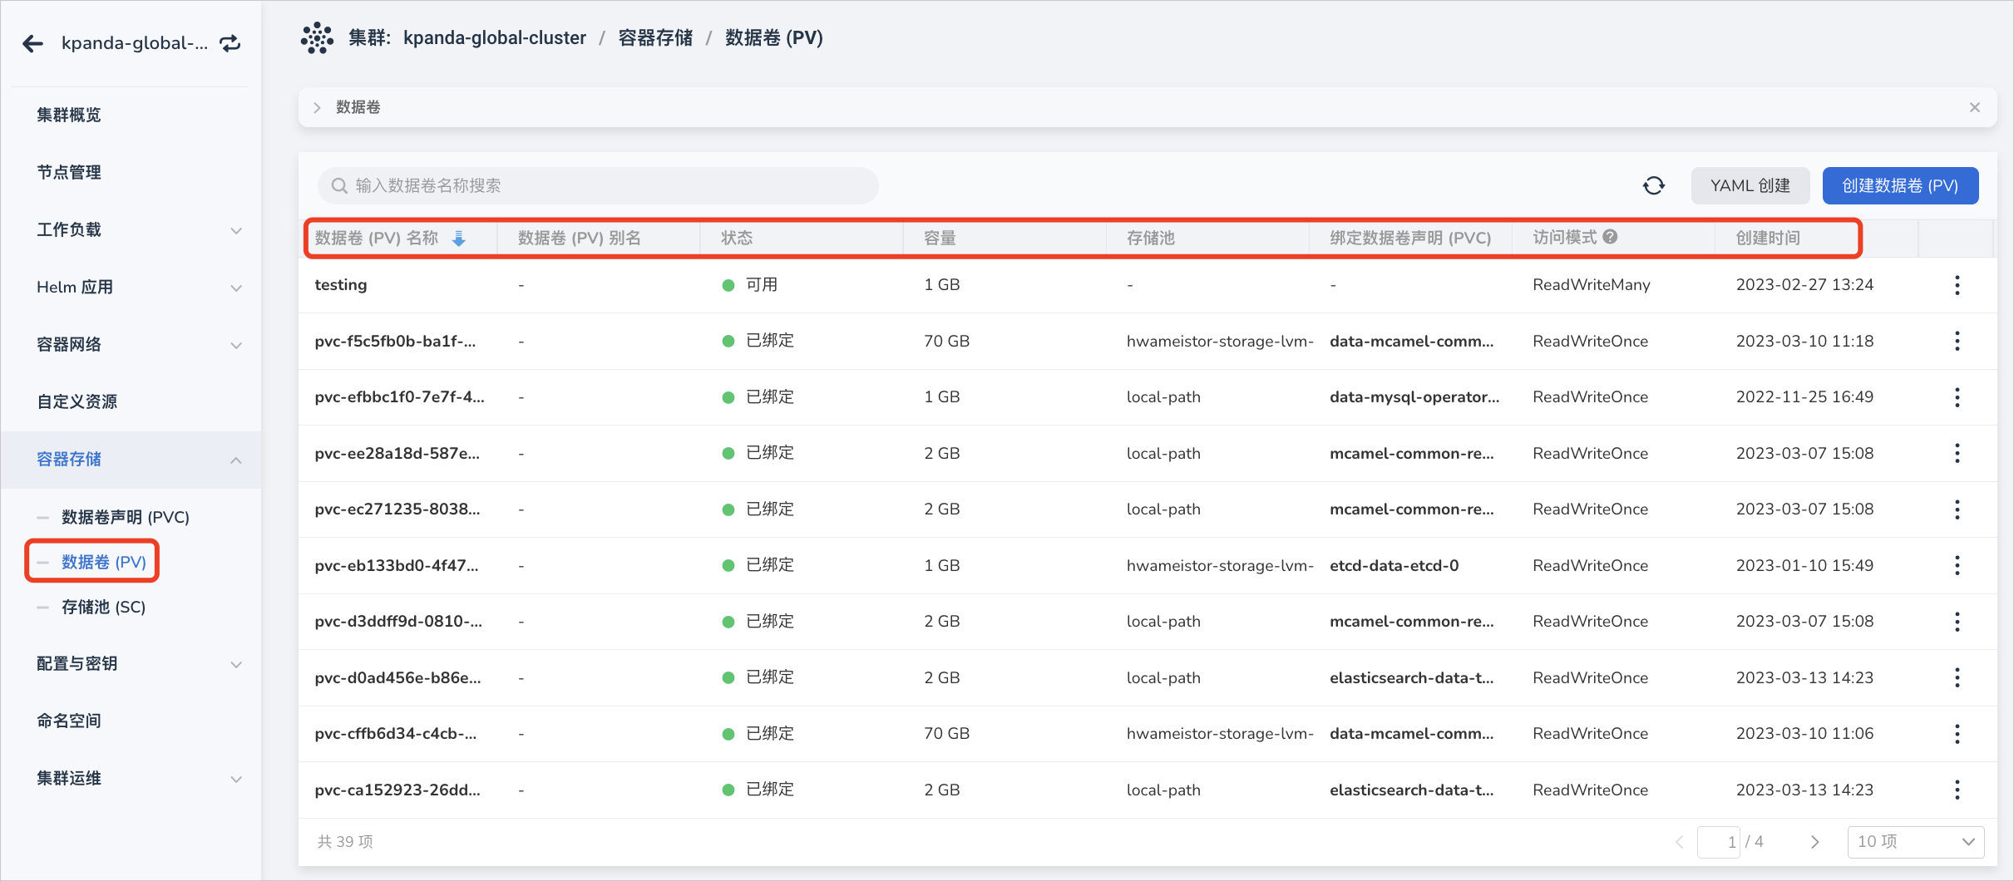Collapse 容器存储 sidebar section

[236, 460]
